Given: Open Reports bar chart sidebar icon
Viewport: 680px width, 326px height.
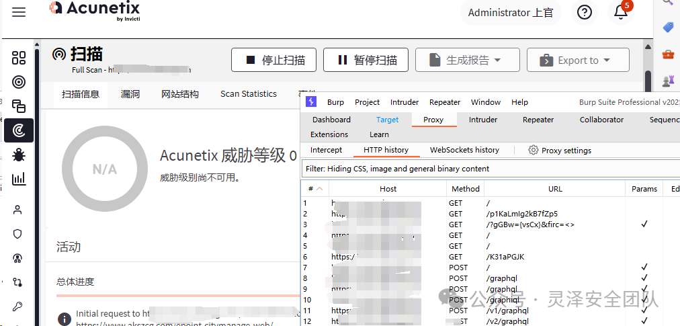Looking at the screenshot, I should 19,178.
